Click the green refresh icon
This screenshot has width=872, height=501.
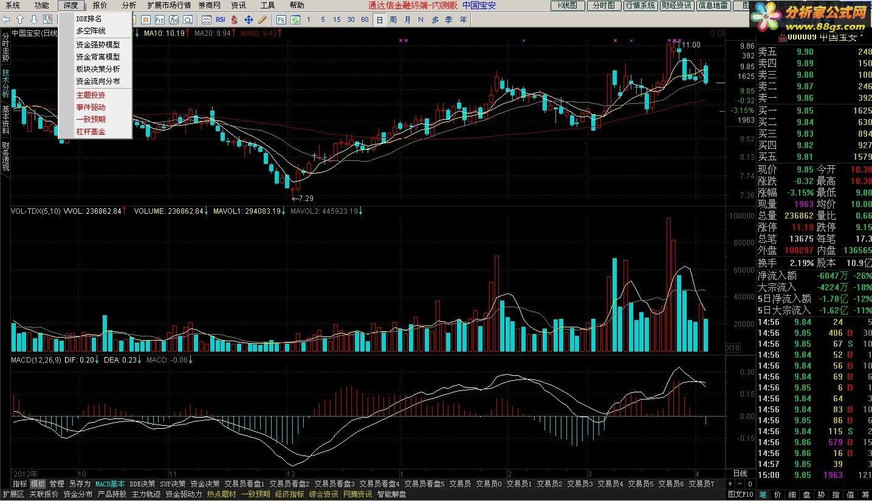[295, 19]
